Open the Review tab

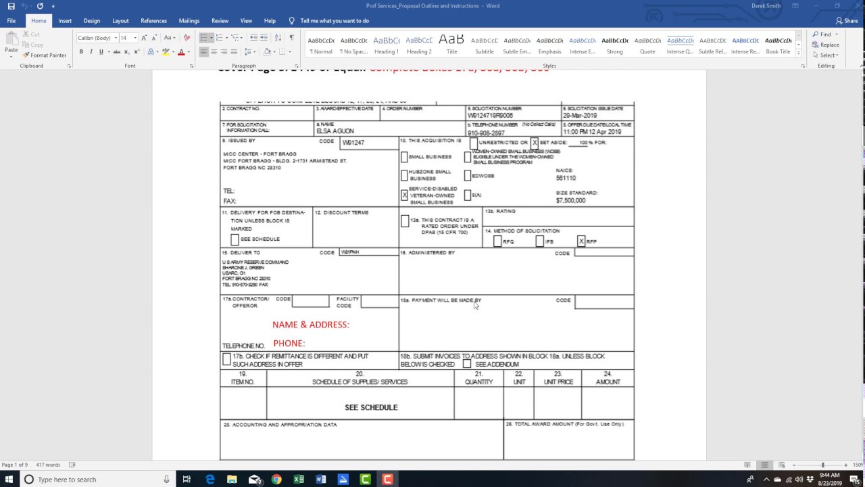(x=220, y=21)
